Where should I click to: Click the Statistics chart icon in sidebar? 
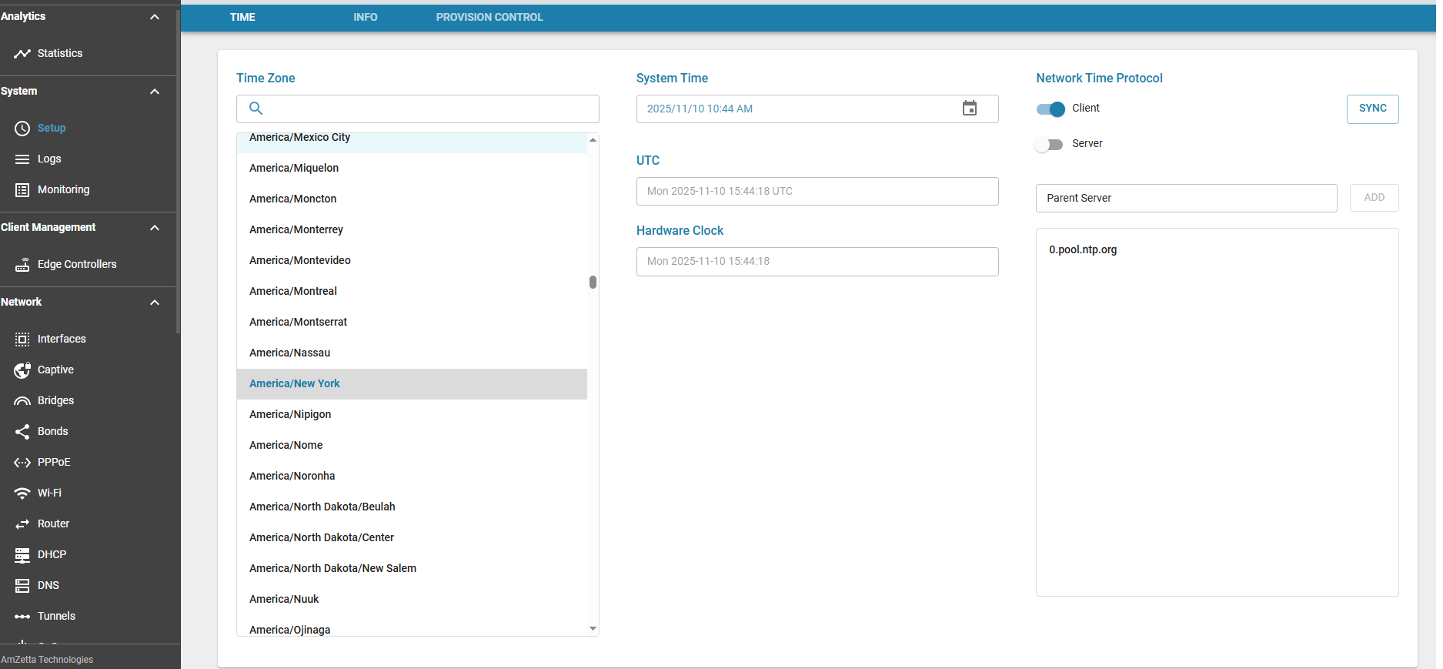point(22,53)
